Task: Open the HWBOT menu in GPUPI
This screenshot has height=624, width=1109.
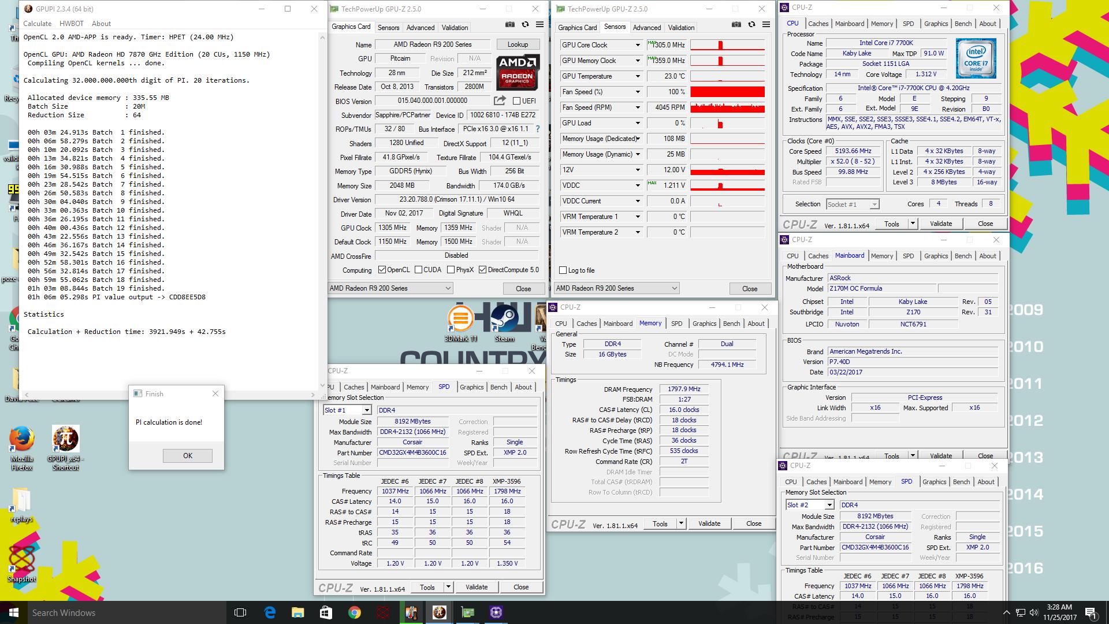Action: point(72,24)
